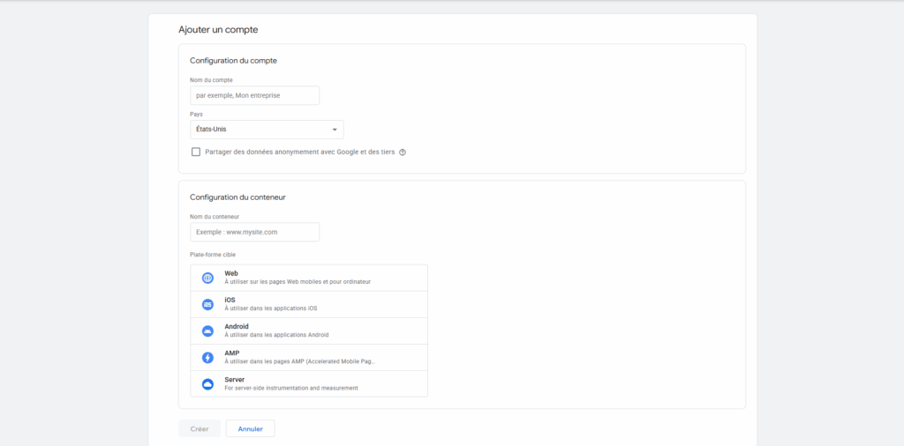The height and width of the screenshot is (446, 904).
Task: Open help tooltip beside data sharing option
Action: (x=403, y=152)
